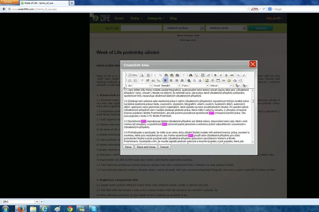Open Skype from the taskbar
This screenshot has height=212, width=319.
[94, 209]
